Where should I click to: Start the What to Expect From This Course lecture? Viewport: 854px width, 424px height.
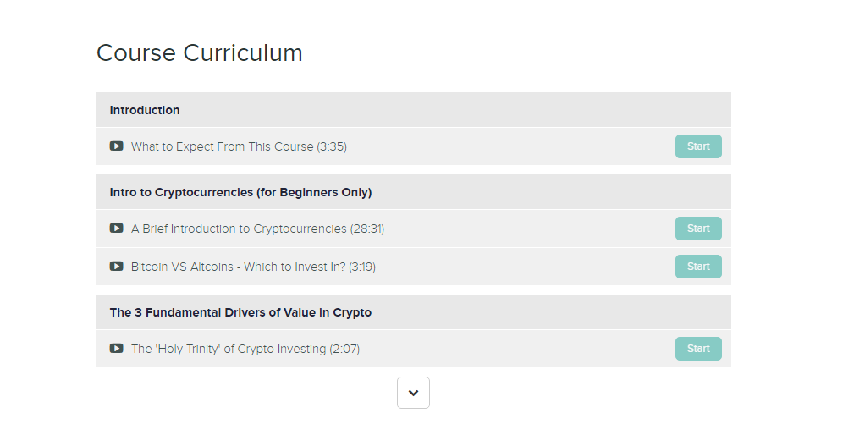tap(698, 146)
